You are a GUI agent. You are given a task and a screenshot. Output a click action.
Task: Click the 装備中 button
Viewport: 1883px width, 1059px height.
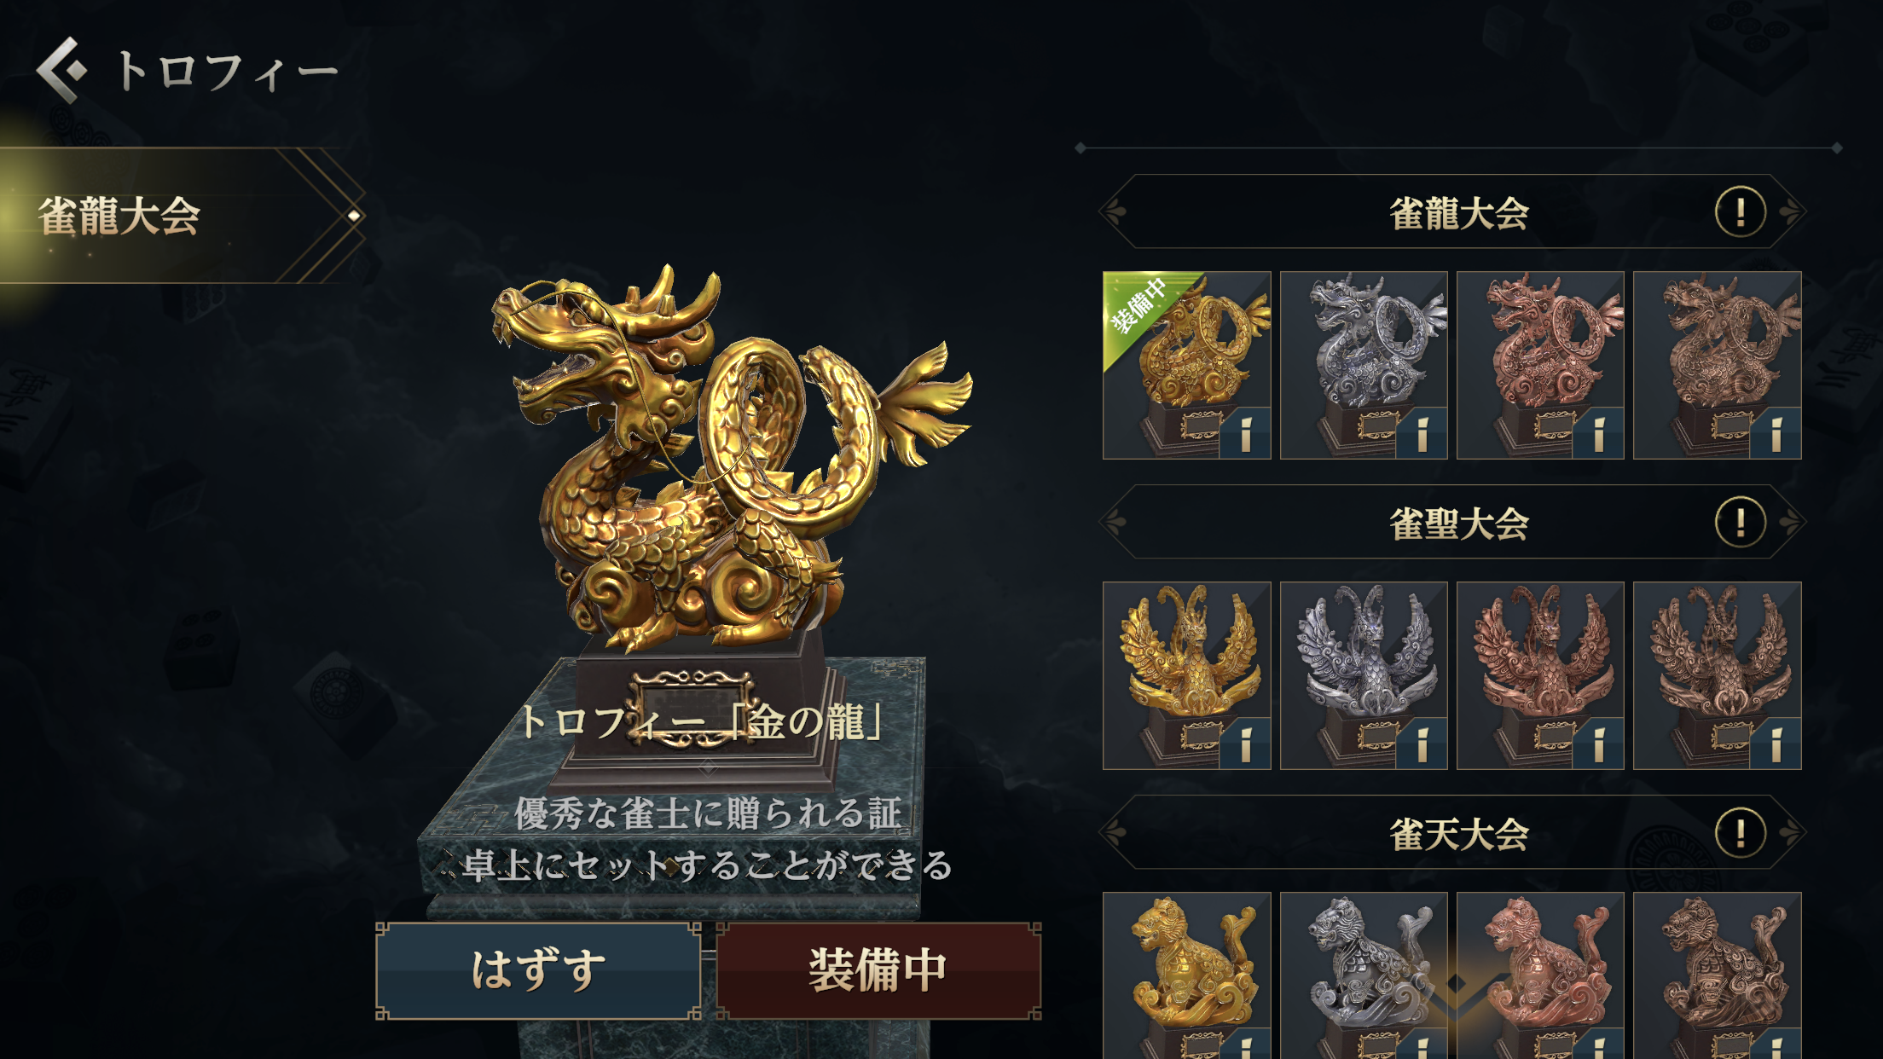click(878, 970)
